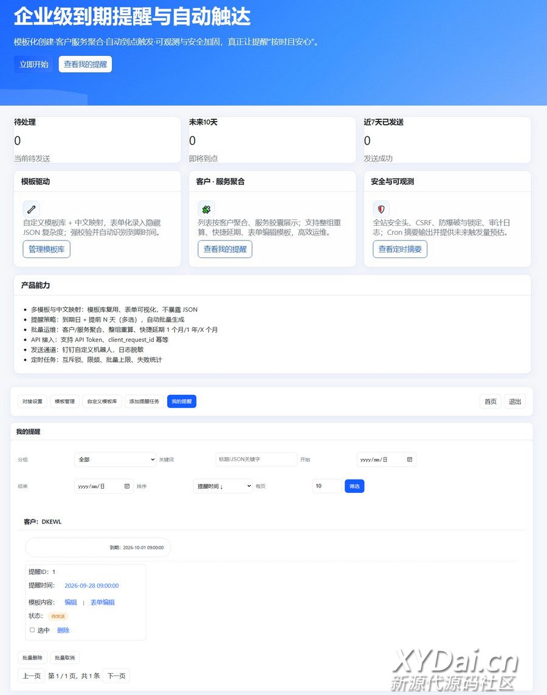The height and width of the screenshot is (695, 547).
Task: Go to the 自定义模板库 tab
Action: tap(101, 402)
